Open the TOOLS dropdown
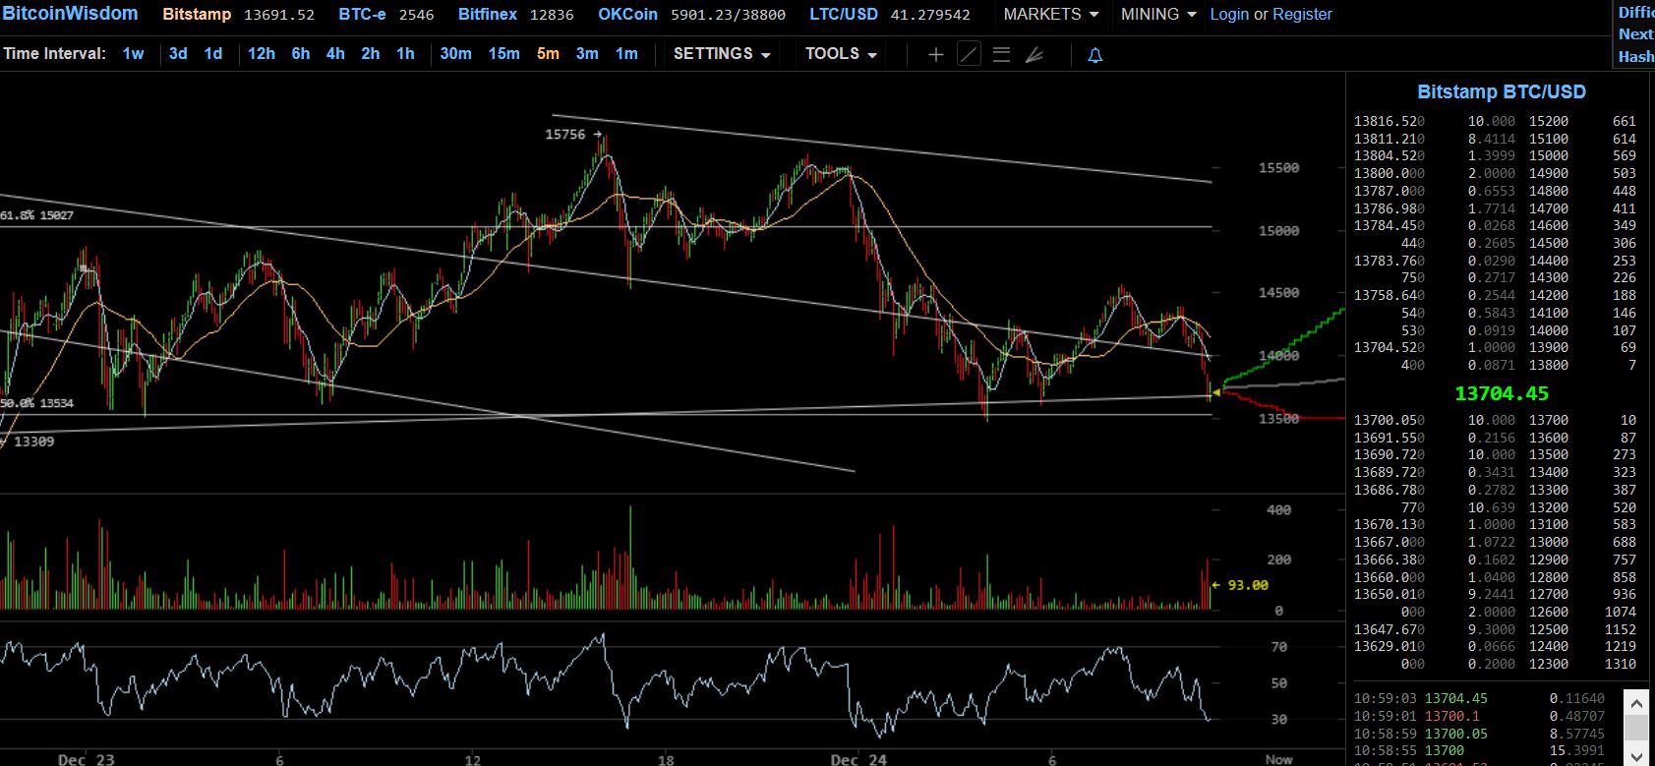1655x766 pixels. (x=841, y=54)
